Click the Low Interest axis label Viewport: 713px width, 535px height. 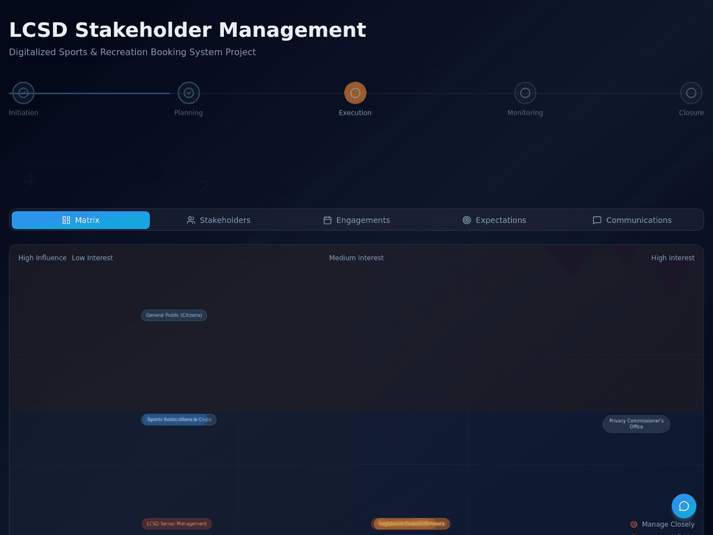[92, 258]
